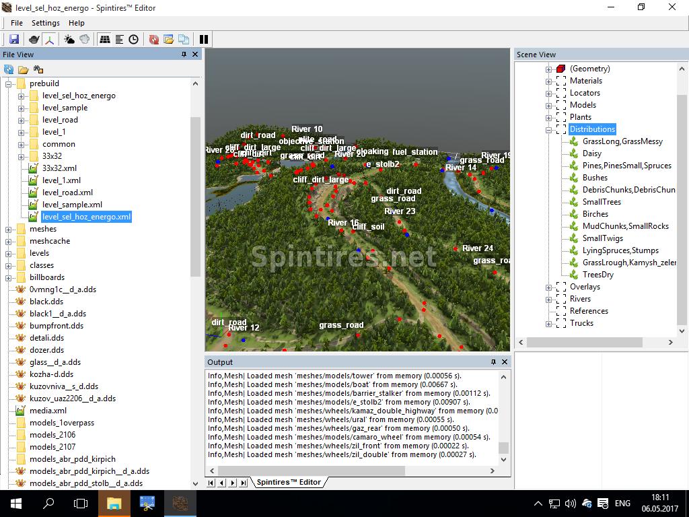
Task: Click the red reload arrows icon
Action: (154, 39)
